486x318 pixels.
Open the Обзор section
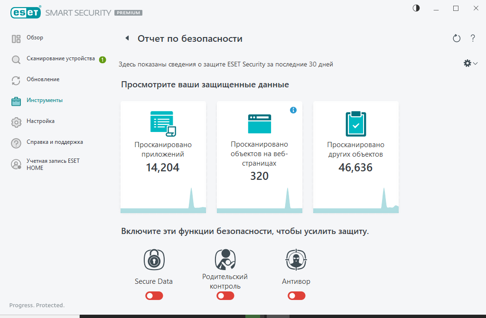coord(35,37)
